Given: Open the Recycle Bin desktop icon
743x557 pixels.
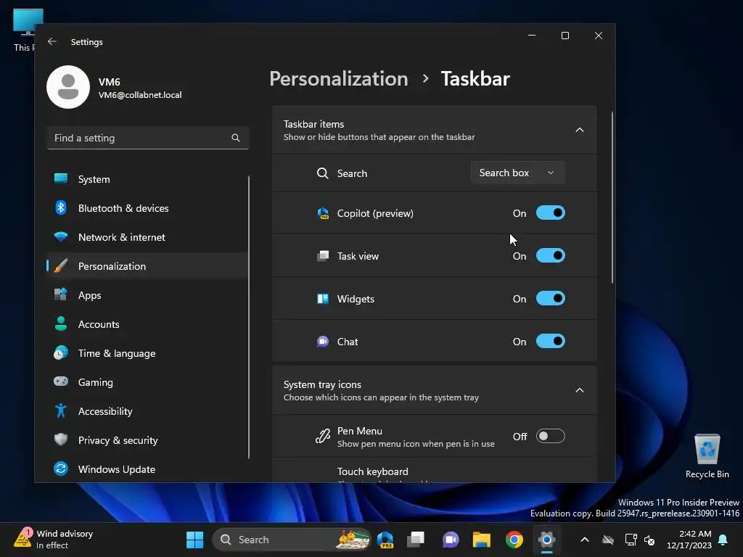Looking at the screenshot, I should 707,457.
